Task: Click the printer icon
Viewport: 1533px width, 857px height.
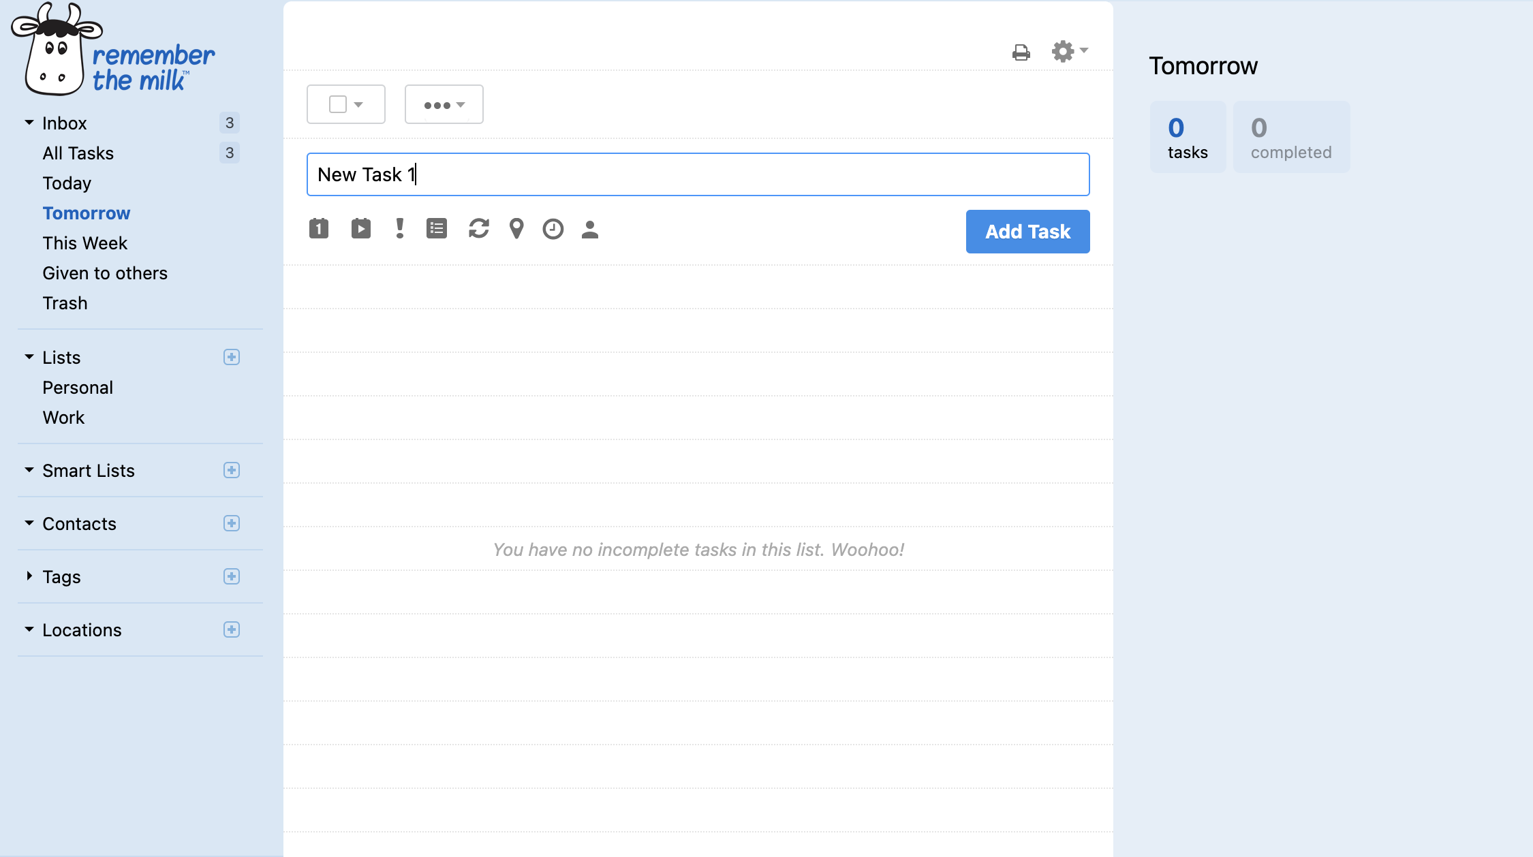Action: (x=1021, y=52)
